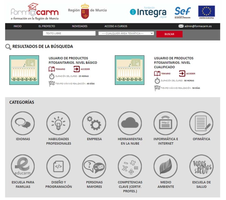Screen dimensions: 226x200
Task: Select the Ofimática document icon
Action: point(201,123)
